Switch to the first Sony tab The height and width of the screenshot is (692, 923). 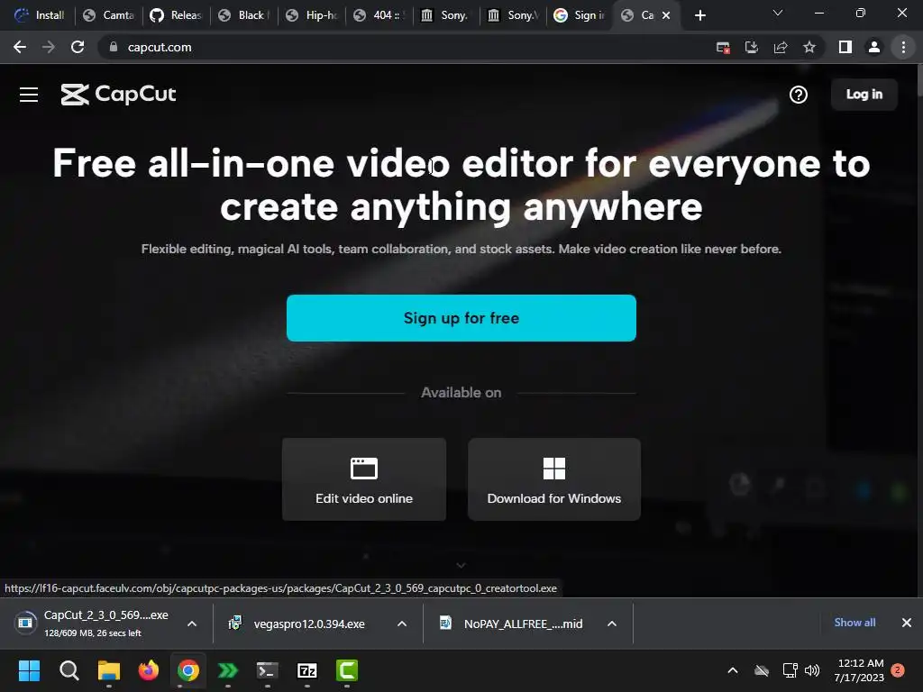pyautogui.click(x=445, y=15)
